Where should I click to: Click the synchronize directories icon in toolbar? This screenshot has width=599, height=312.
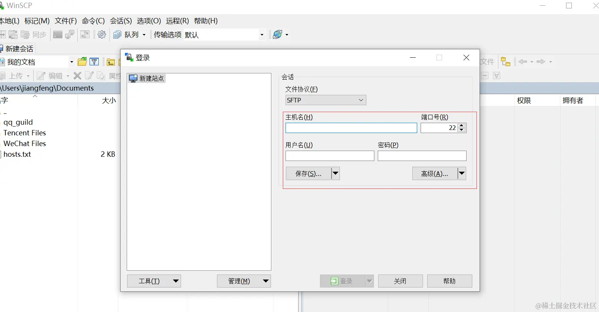click(x=25, y=35)
